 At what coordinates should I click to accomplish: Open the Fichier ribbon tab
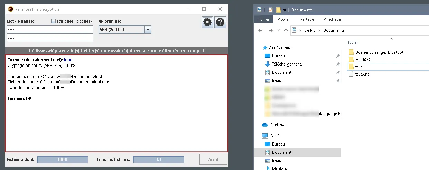tap(263, 19)
